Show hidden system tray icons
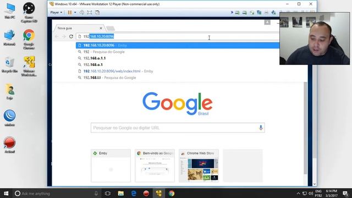352x198 pixels. coord(298,193)
